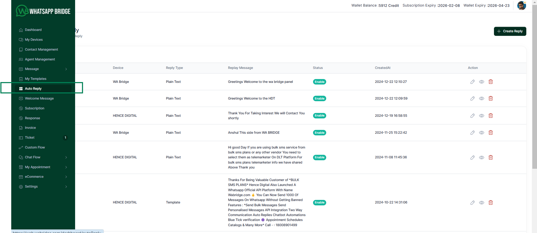
Task: Toggle Enable status for 2024-12-19 reply
Action: pos(320,116)
